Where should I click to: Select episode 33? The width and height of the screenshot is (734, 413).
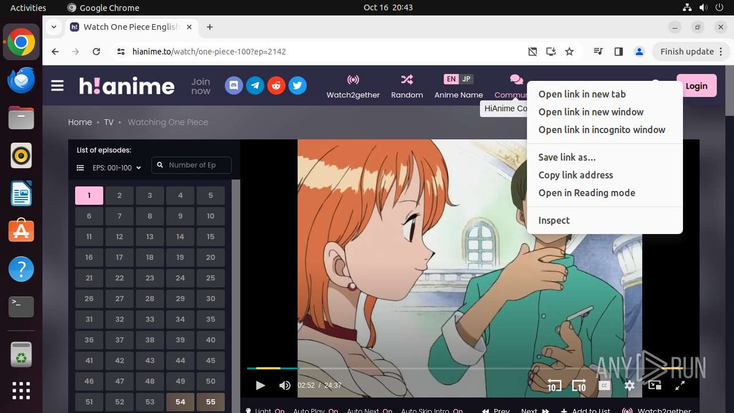pos(150,320)
